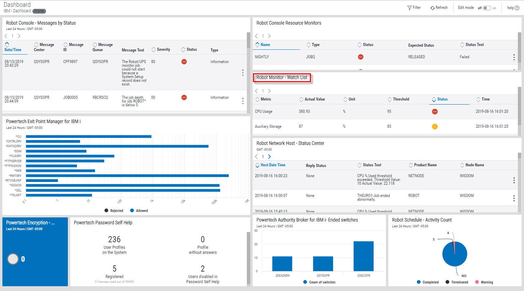Toggle Allowed series in Exit Point chart legend
Screen dimensions: 524x291
(139, 211)
